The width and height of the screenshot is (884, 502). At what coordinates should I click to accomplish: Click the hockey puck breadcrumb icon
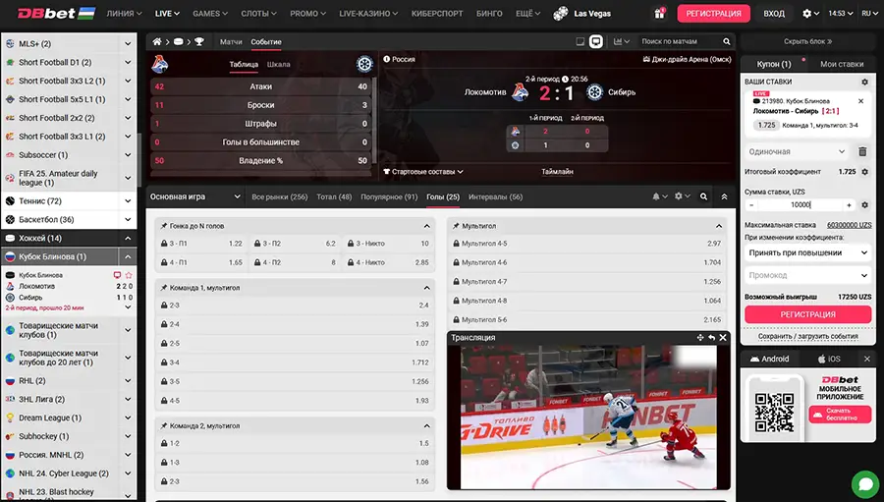(x=178, y=41)
